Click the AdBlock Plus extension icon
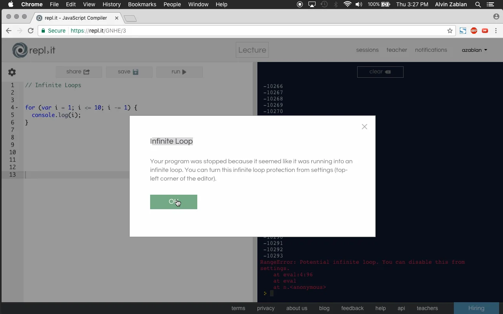The height and width of the screenshot is (314, 503). [474, 31]
